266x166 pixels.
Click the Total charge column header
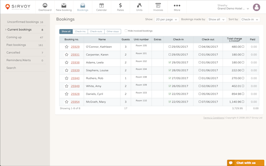tap(235, 39)
